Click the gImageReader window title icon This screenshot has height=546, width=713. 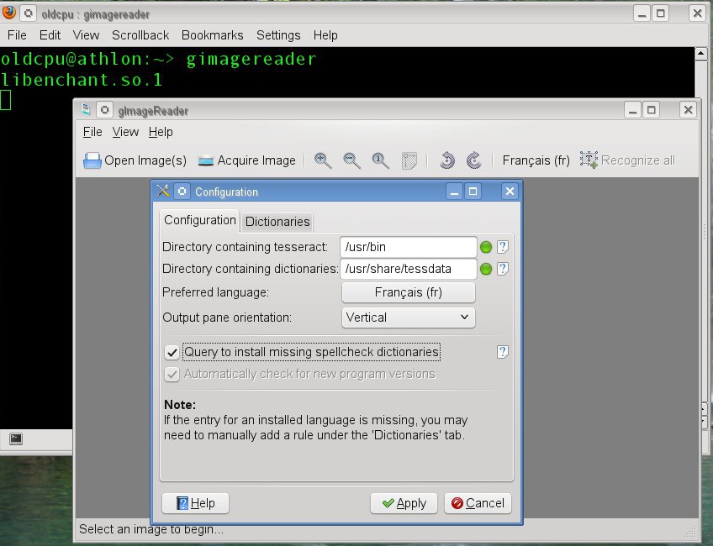[x=86, y=110]
